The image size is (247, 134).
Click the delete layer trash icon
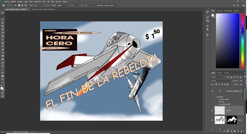[x=242, y=131]
